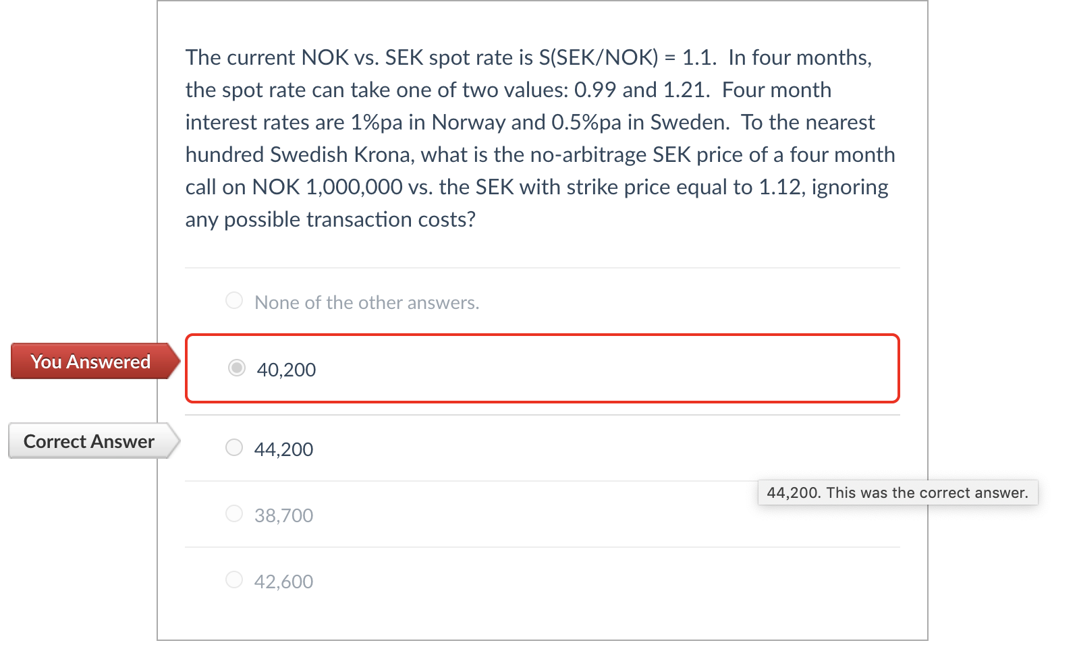Click the 'You Answered' red label
The image size is (1077, 649).
[x=90, y=362]
